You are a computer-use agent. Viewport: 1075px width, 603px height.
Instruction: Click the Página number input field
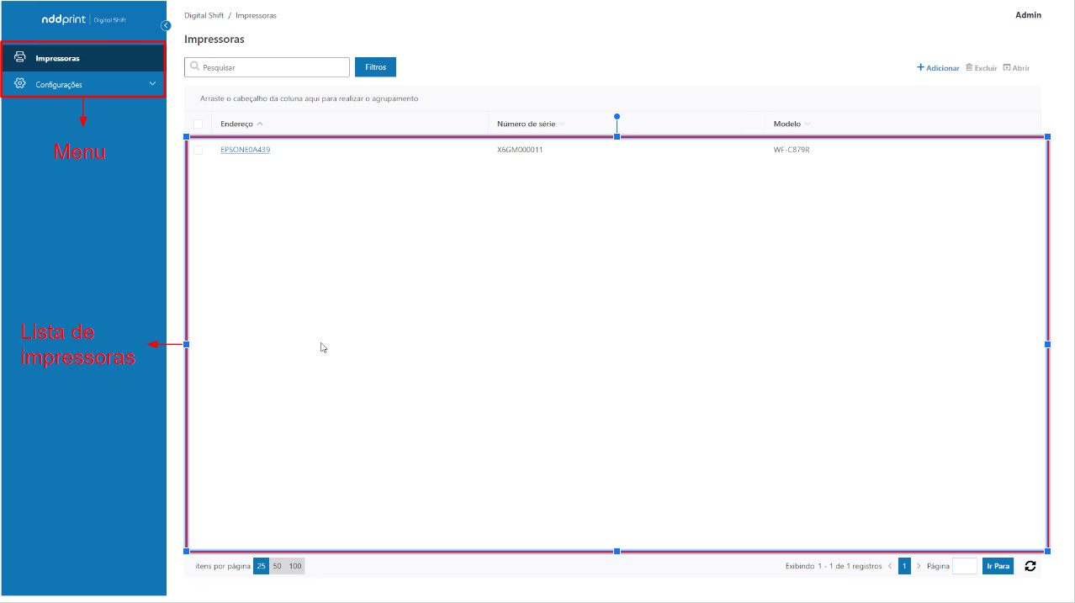964,567
